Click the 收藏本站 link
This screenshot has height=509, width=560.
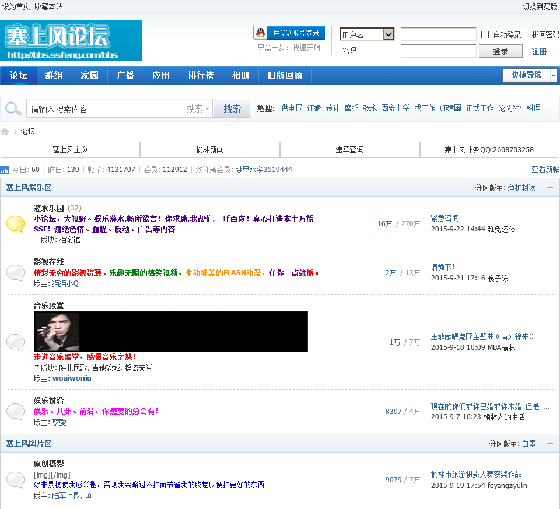[48, 6]
